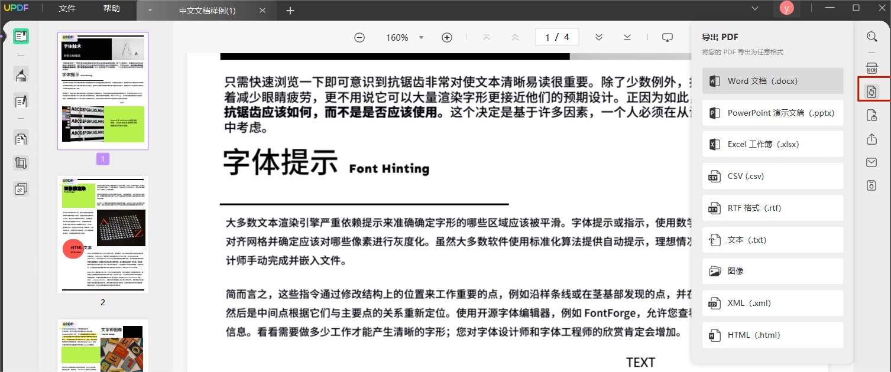
Task: Click the page number input field
Action: coord(557,37)
